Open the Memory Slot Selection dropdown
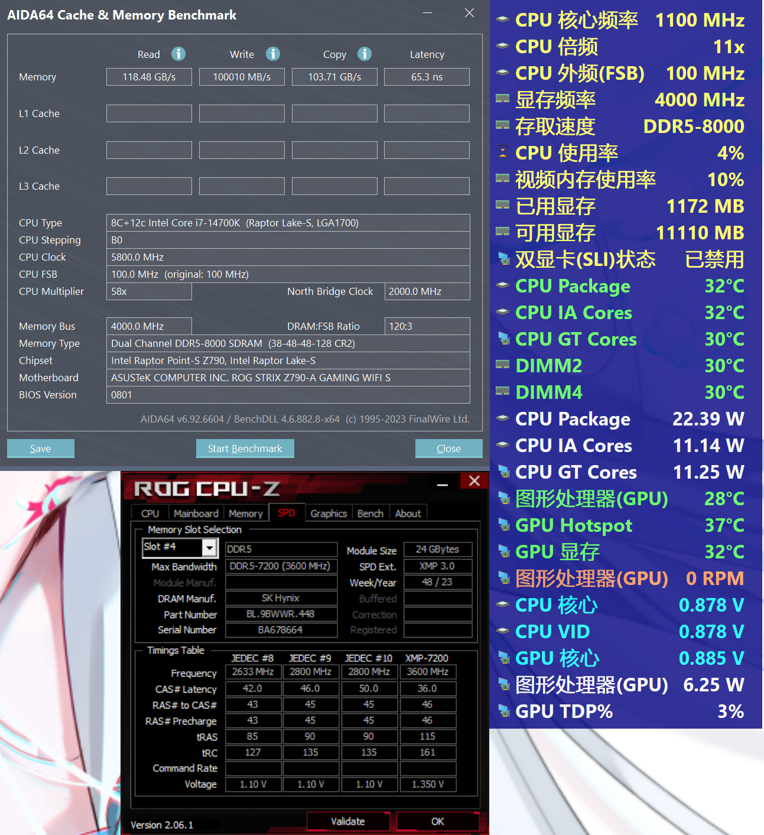This screenshot has width=764, height=835. tap(210, 548)
